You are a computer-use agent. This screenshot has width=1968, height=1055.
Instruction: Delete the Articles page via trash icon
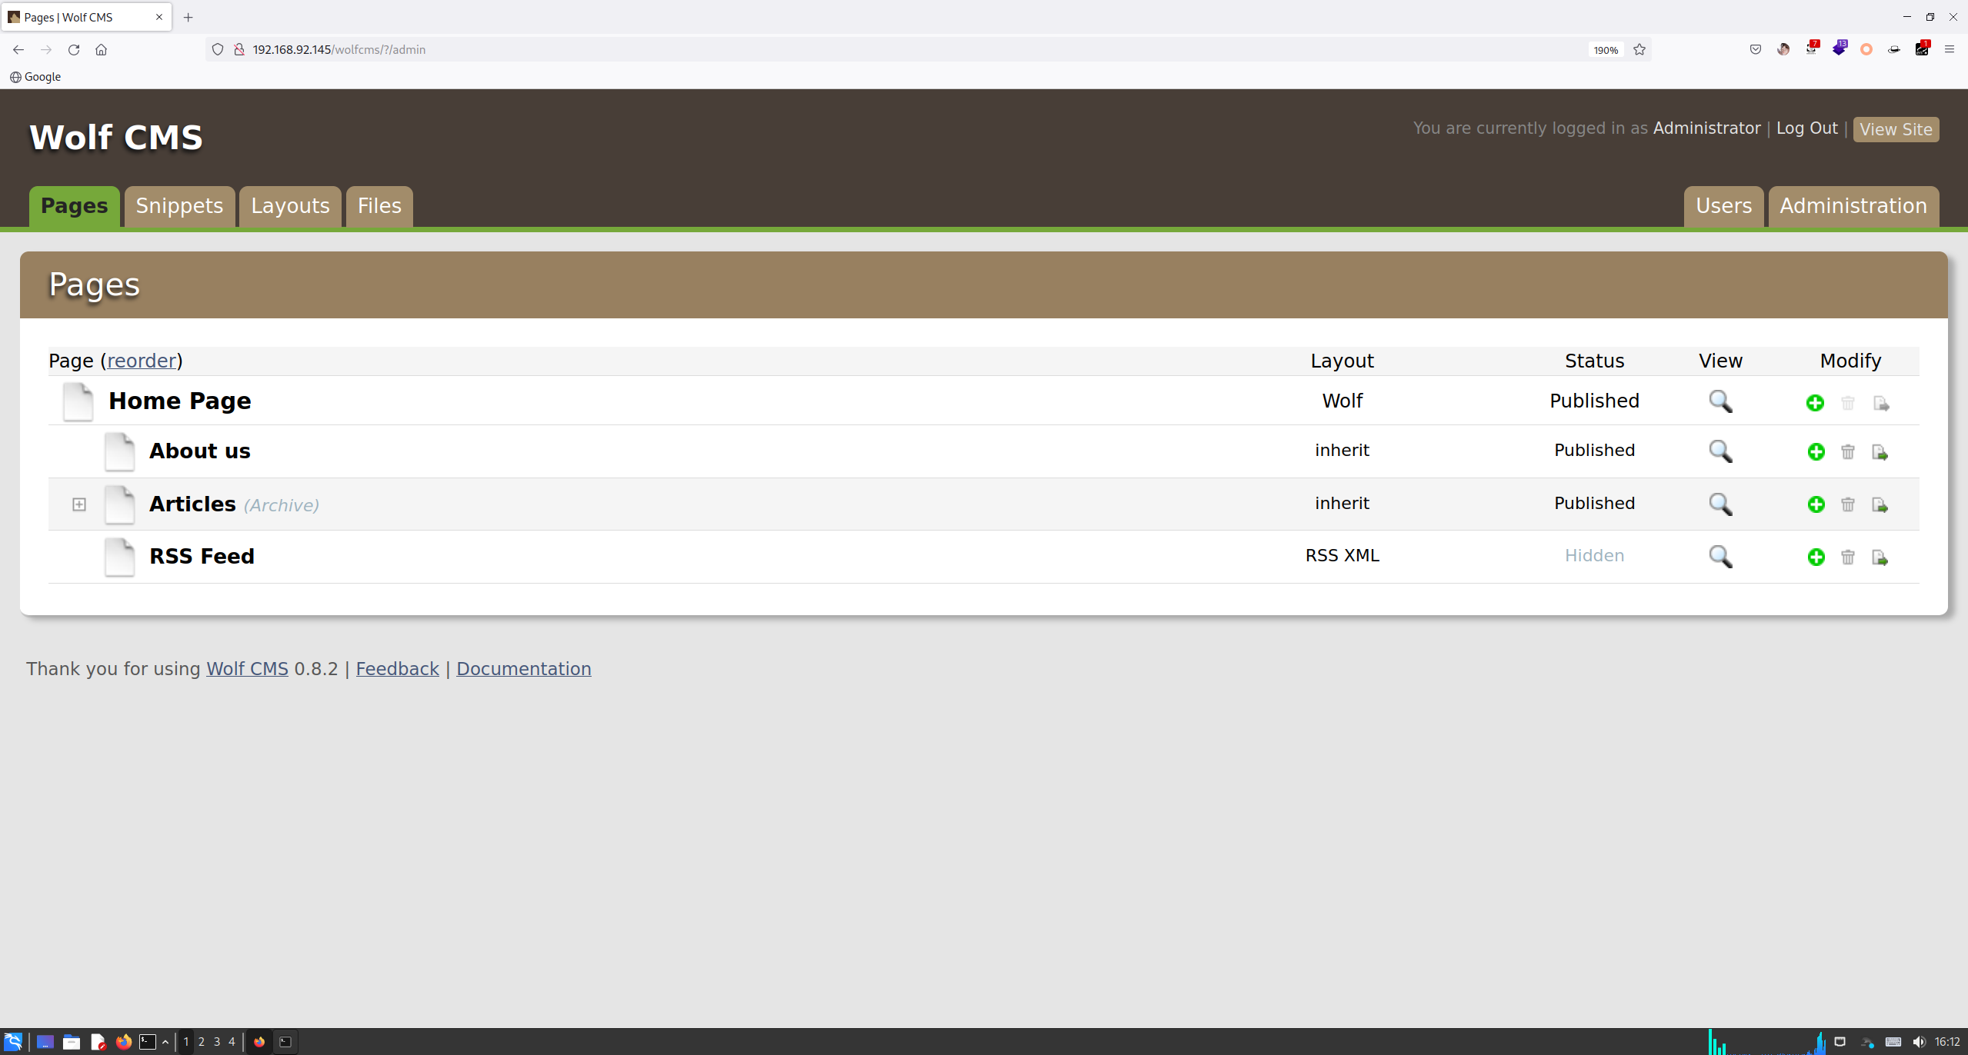(1848, 504)
